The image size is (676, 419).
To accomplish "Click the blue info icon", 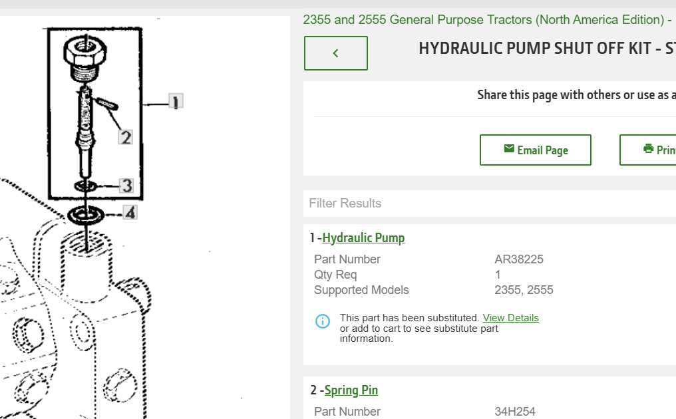I will pos(323,321).
